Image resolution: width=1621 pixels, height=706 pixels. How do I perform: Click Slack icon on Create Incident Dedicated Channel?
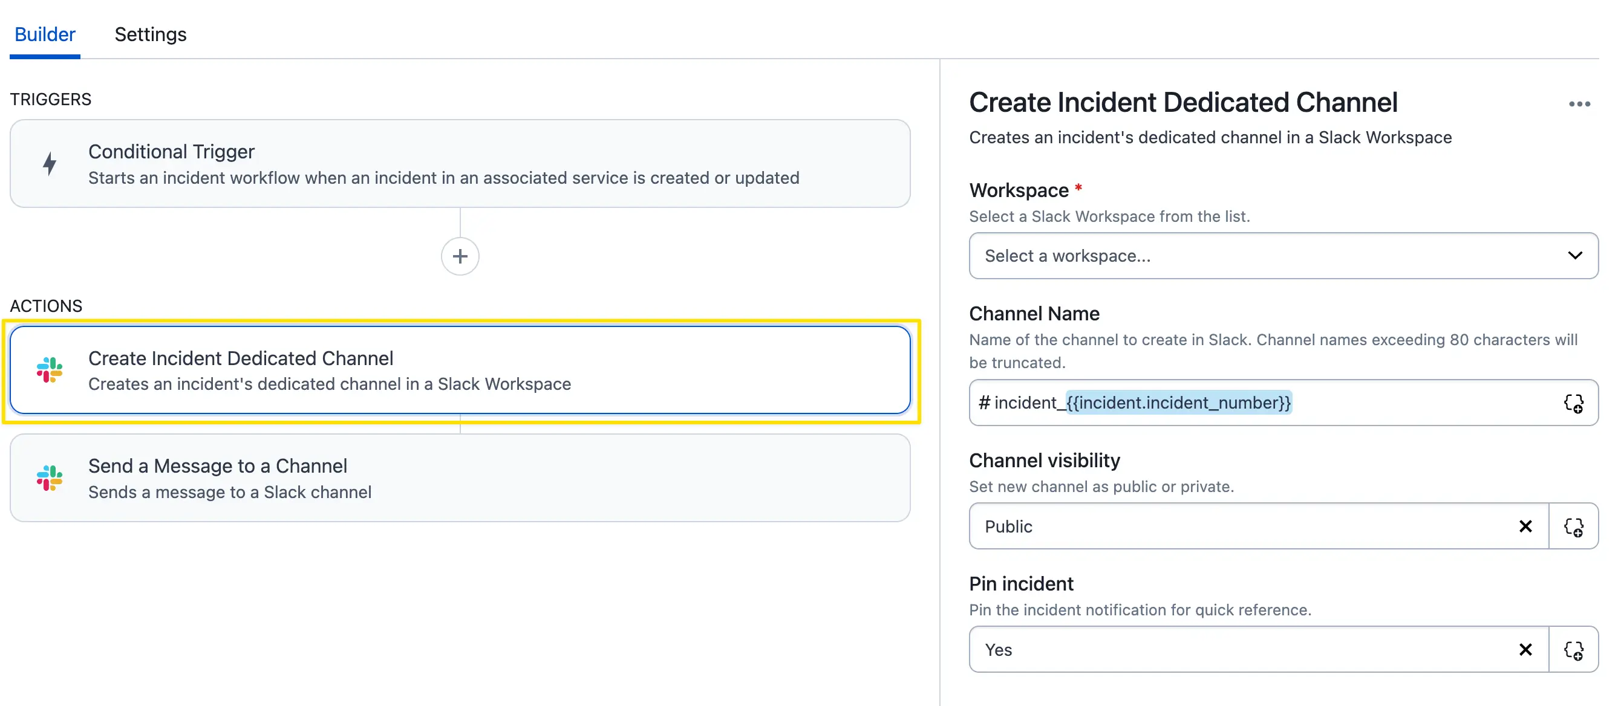50,370
